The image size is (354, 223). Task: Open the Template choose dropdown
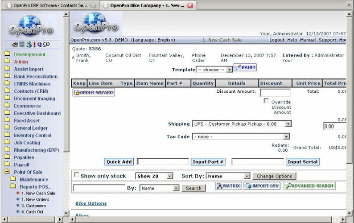pos(214,70)
